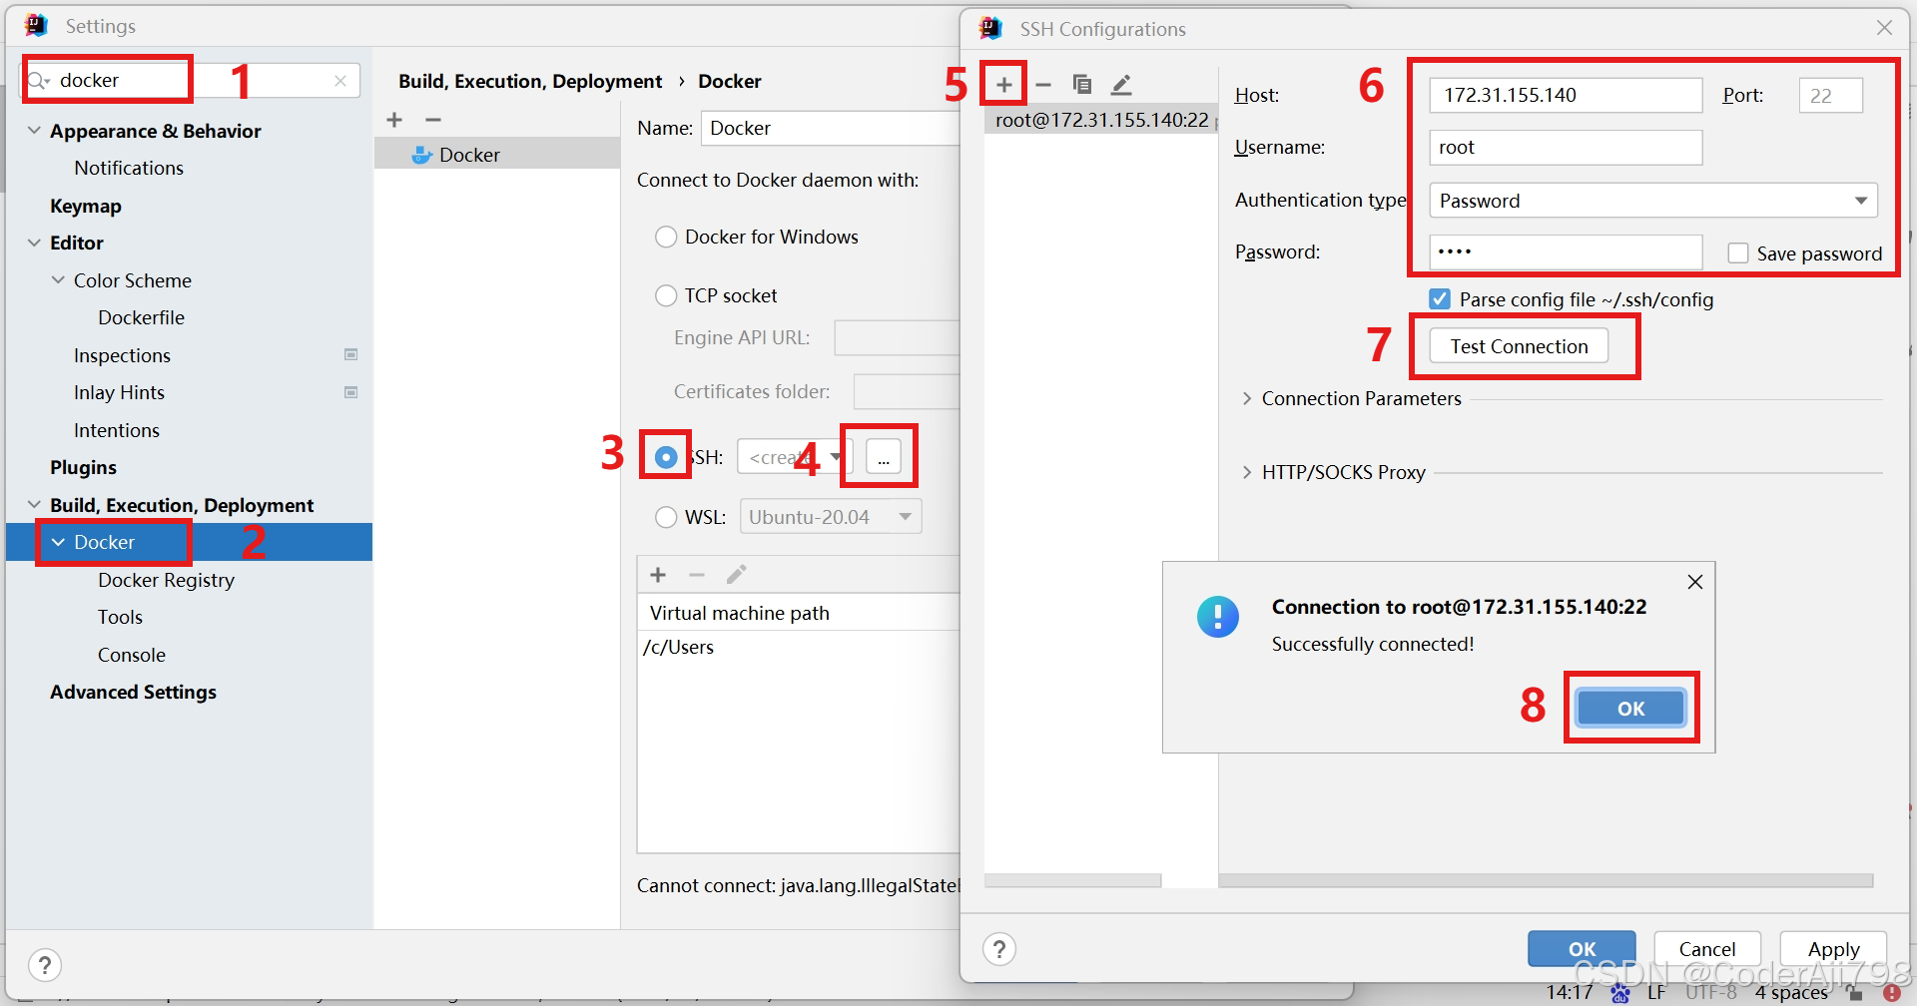Click the search magnifier icon in Settings
This screenshot has height=1006, width=1917.
(38, 81)
